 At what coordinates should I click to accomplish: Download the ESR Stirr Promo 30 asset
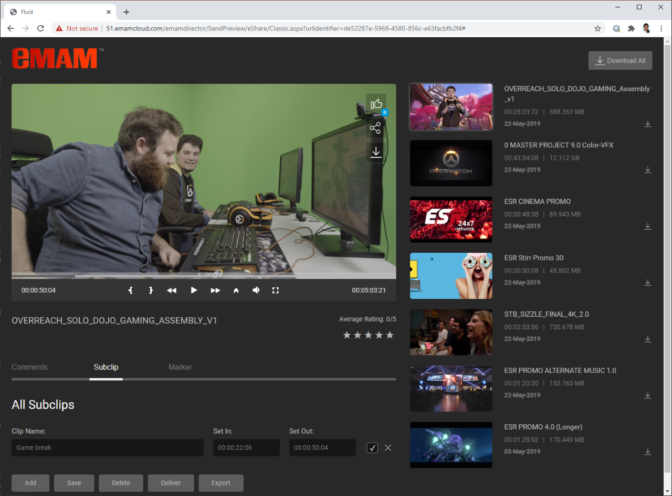pos(648,283)
